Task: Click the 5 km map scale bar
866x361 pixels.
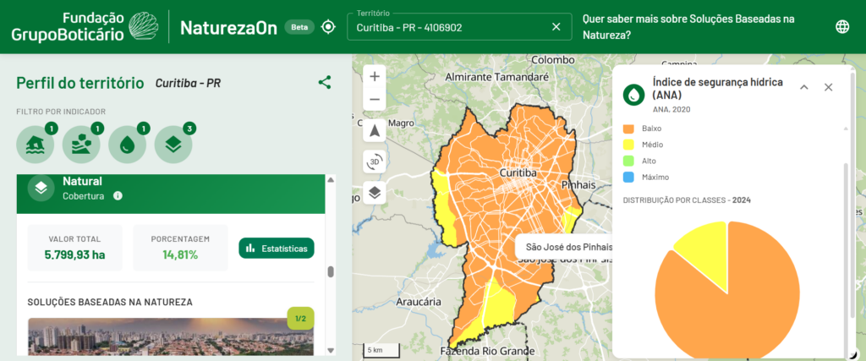Action: click(x=381, y=351)
